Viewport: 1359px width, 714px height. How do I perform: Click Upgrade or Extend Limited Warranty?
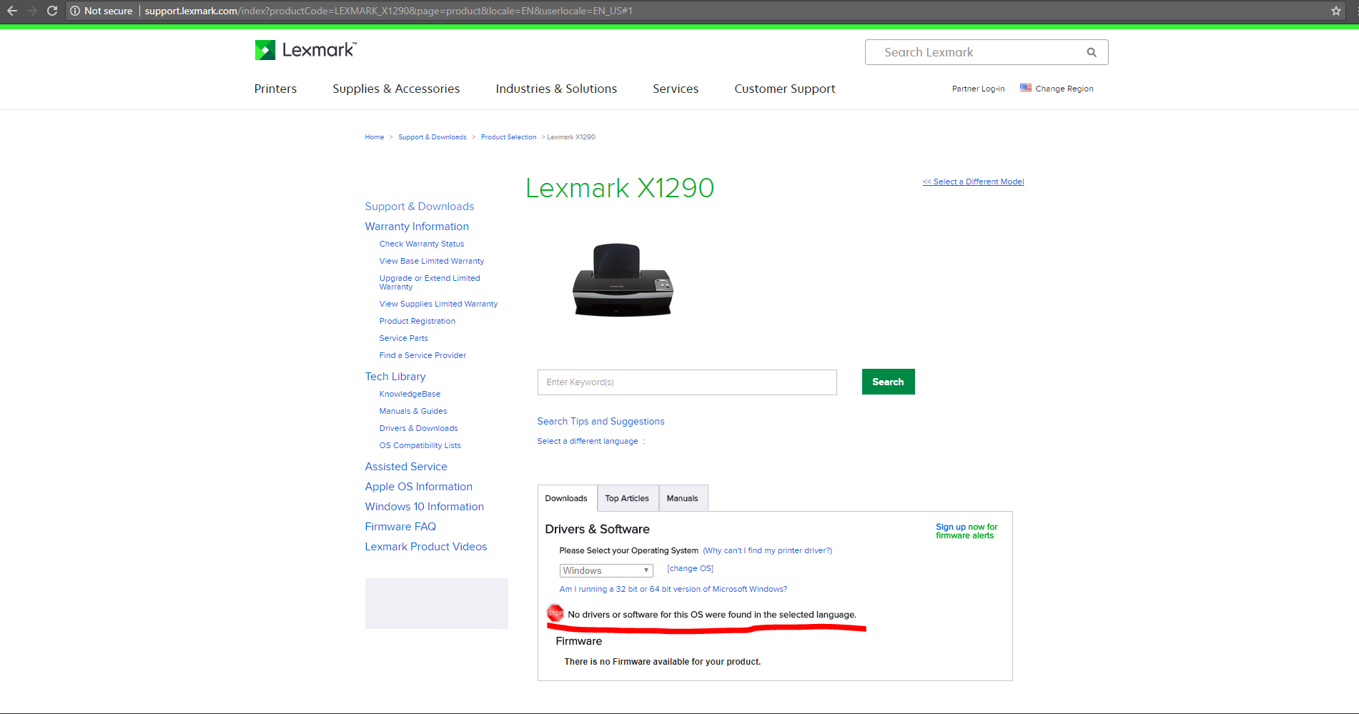point(430,282)
